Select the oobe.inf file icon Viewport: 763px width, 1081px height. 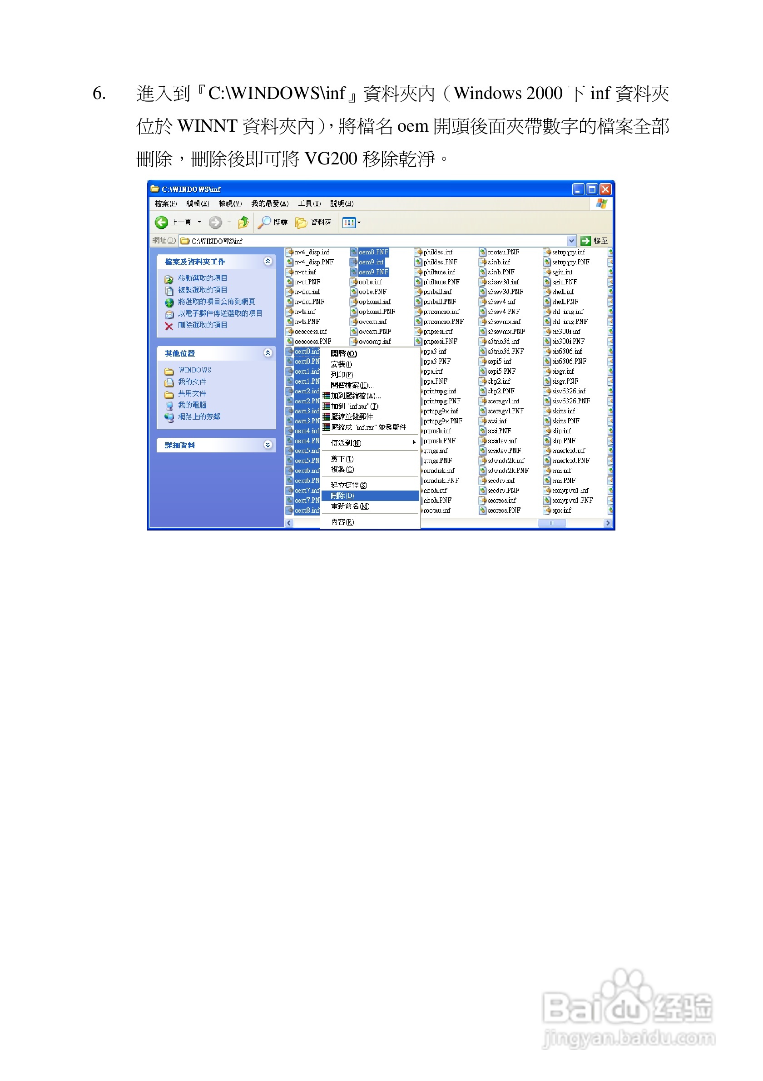click(354, 282)
